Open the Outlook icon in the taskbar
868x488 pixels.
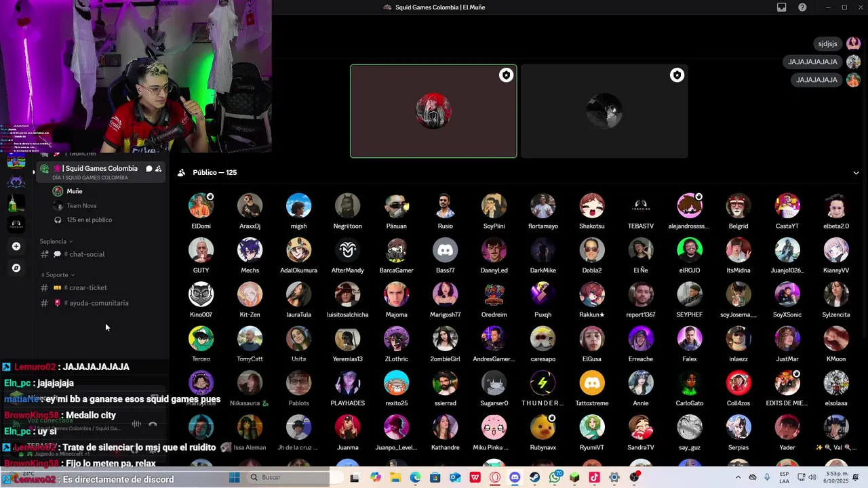click(x=455, y=477)
